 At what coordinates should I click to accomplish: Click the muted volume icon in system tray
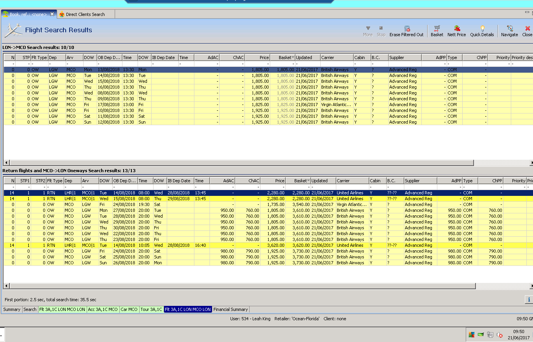[500, 335]
